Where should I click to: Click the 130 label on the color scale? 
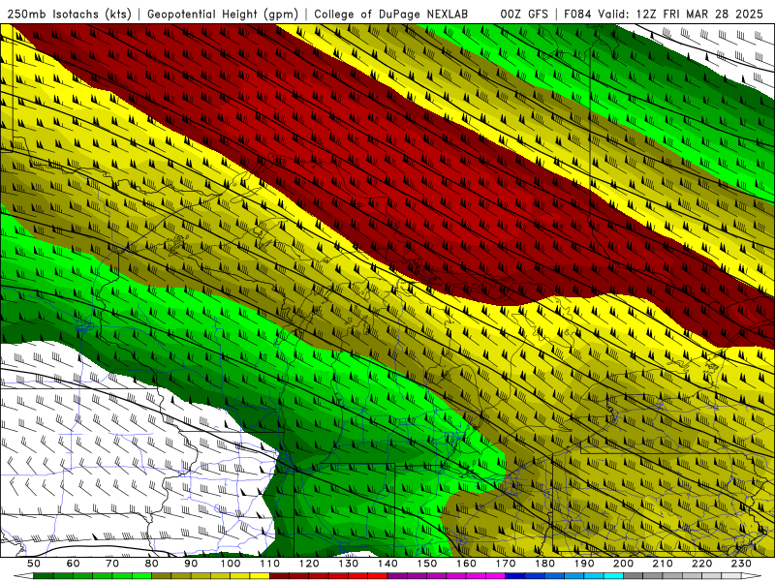[349, 564]
